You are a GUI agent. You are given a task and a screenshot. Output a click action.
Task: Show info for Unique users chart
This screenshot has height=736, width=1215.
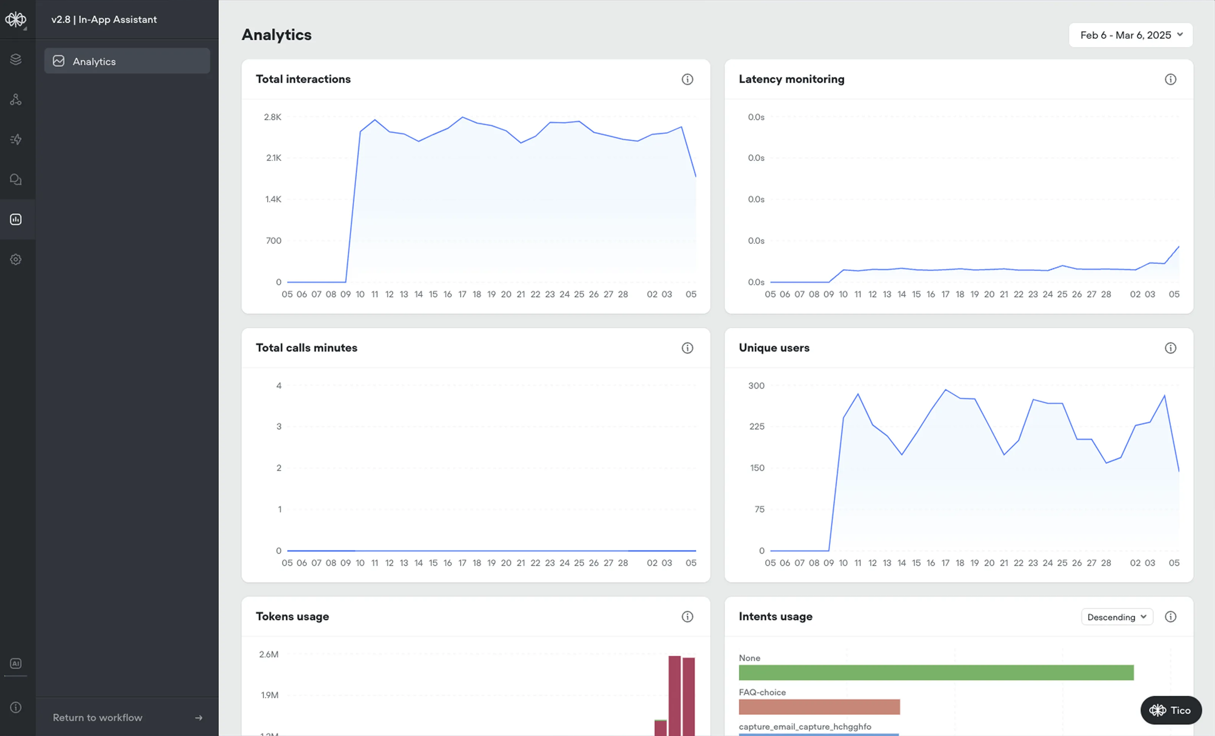coord(1170,348)
